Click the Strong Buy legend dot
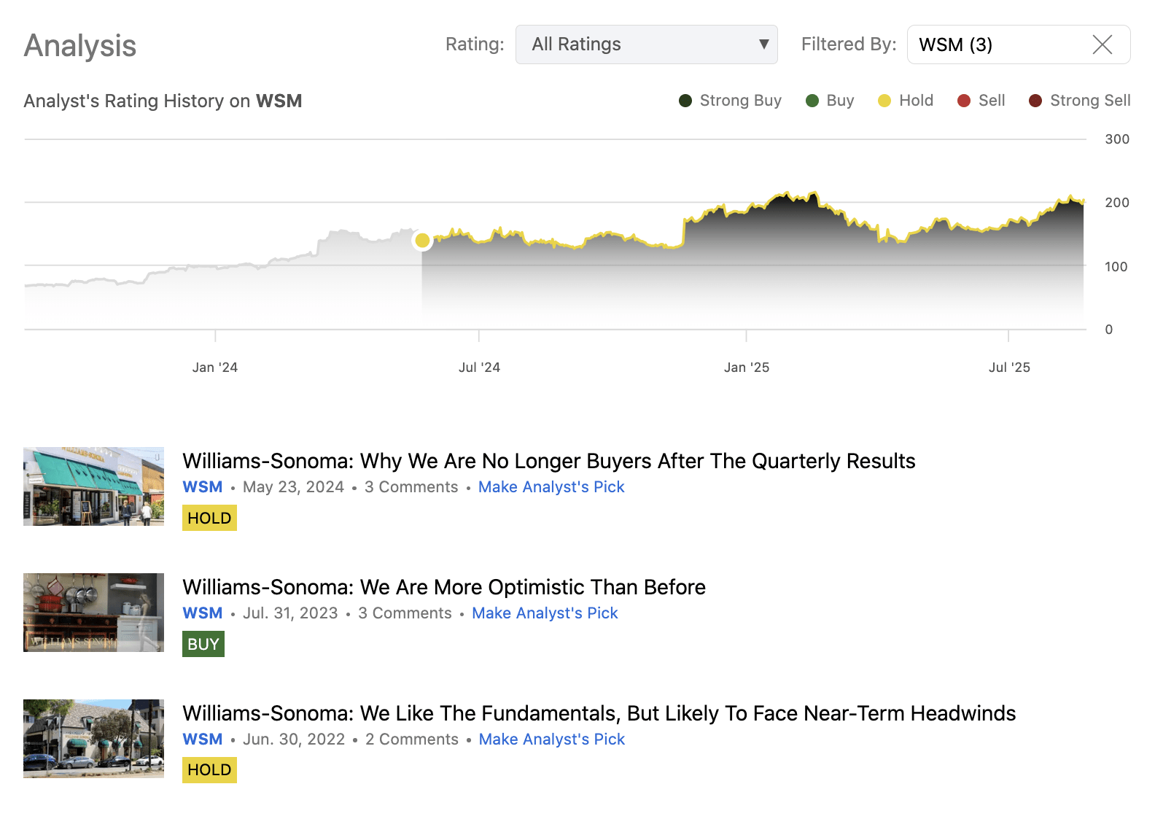The width and height of the screenshot is (1155, 827). click(685, 101)
